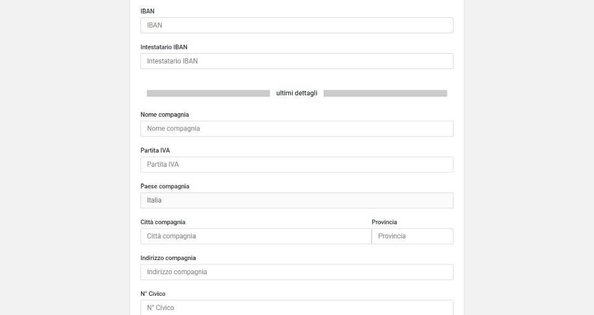Image resolution: width=594 pixels, height=315 pixels.
Task: Click the N° Civico input field
Action: tap(296, 307)
